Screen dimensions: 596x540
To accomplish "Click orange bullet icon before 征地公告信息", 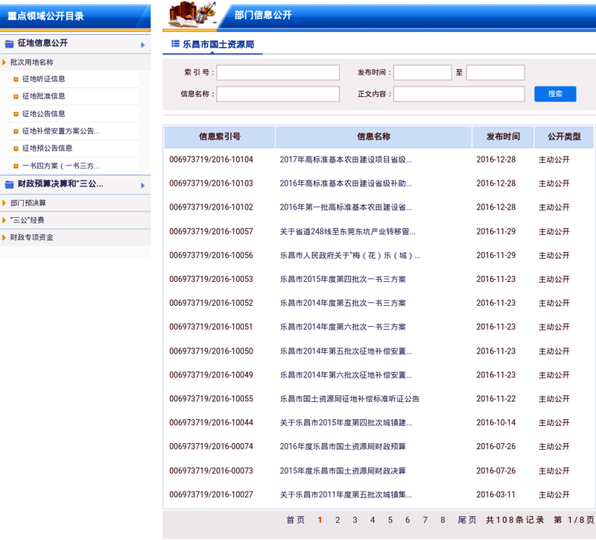I will (15, 114).
